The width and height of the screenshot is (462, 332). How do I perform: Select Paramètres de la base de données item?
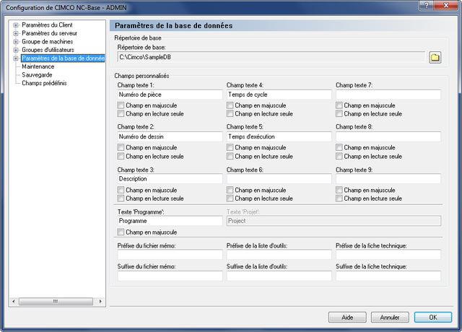tap(63, 58)
